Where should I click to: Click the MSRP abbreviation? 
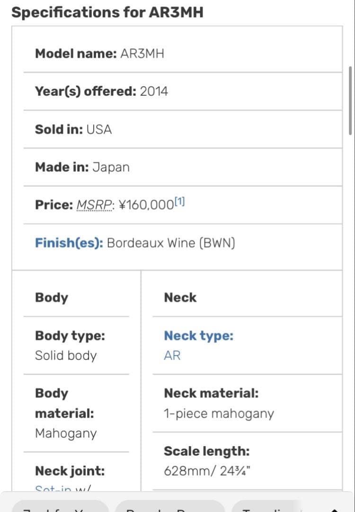(95, 205)
